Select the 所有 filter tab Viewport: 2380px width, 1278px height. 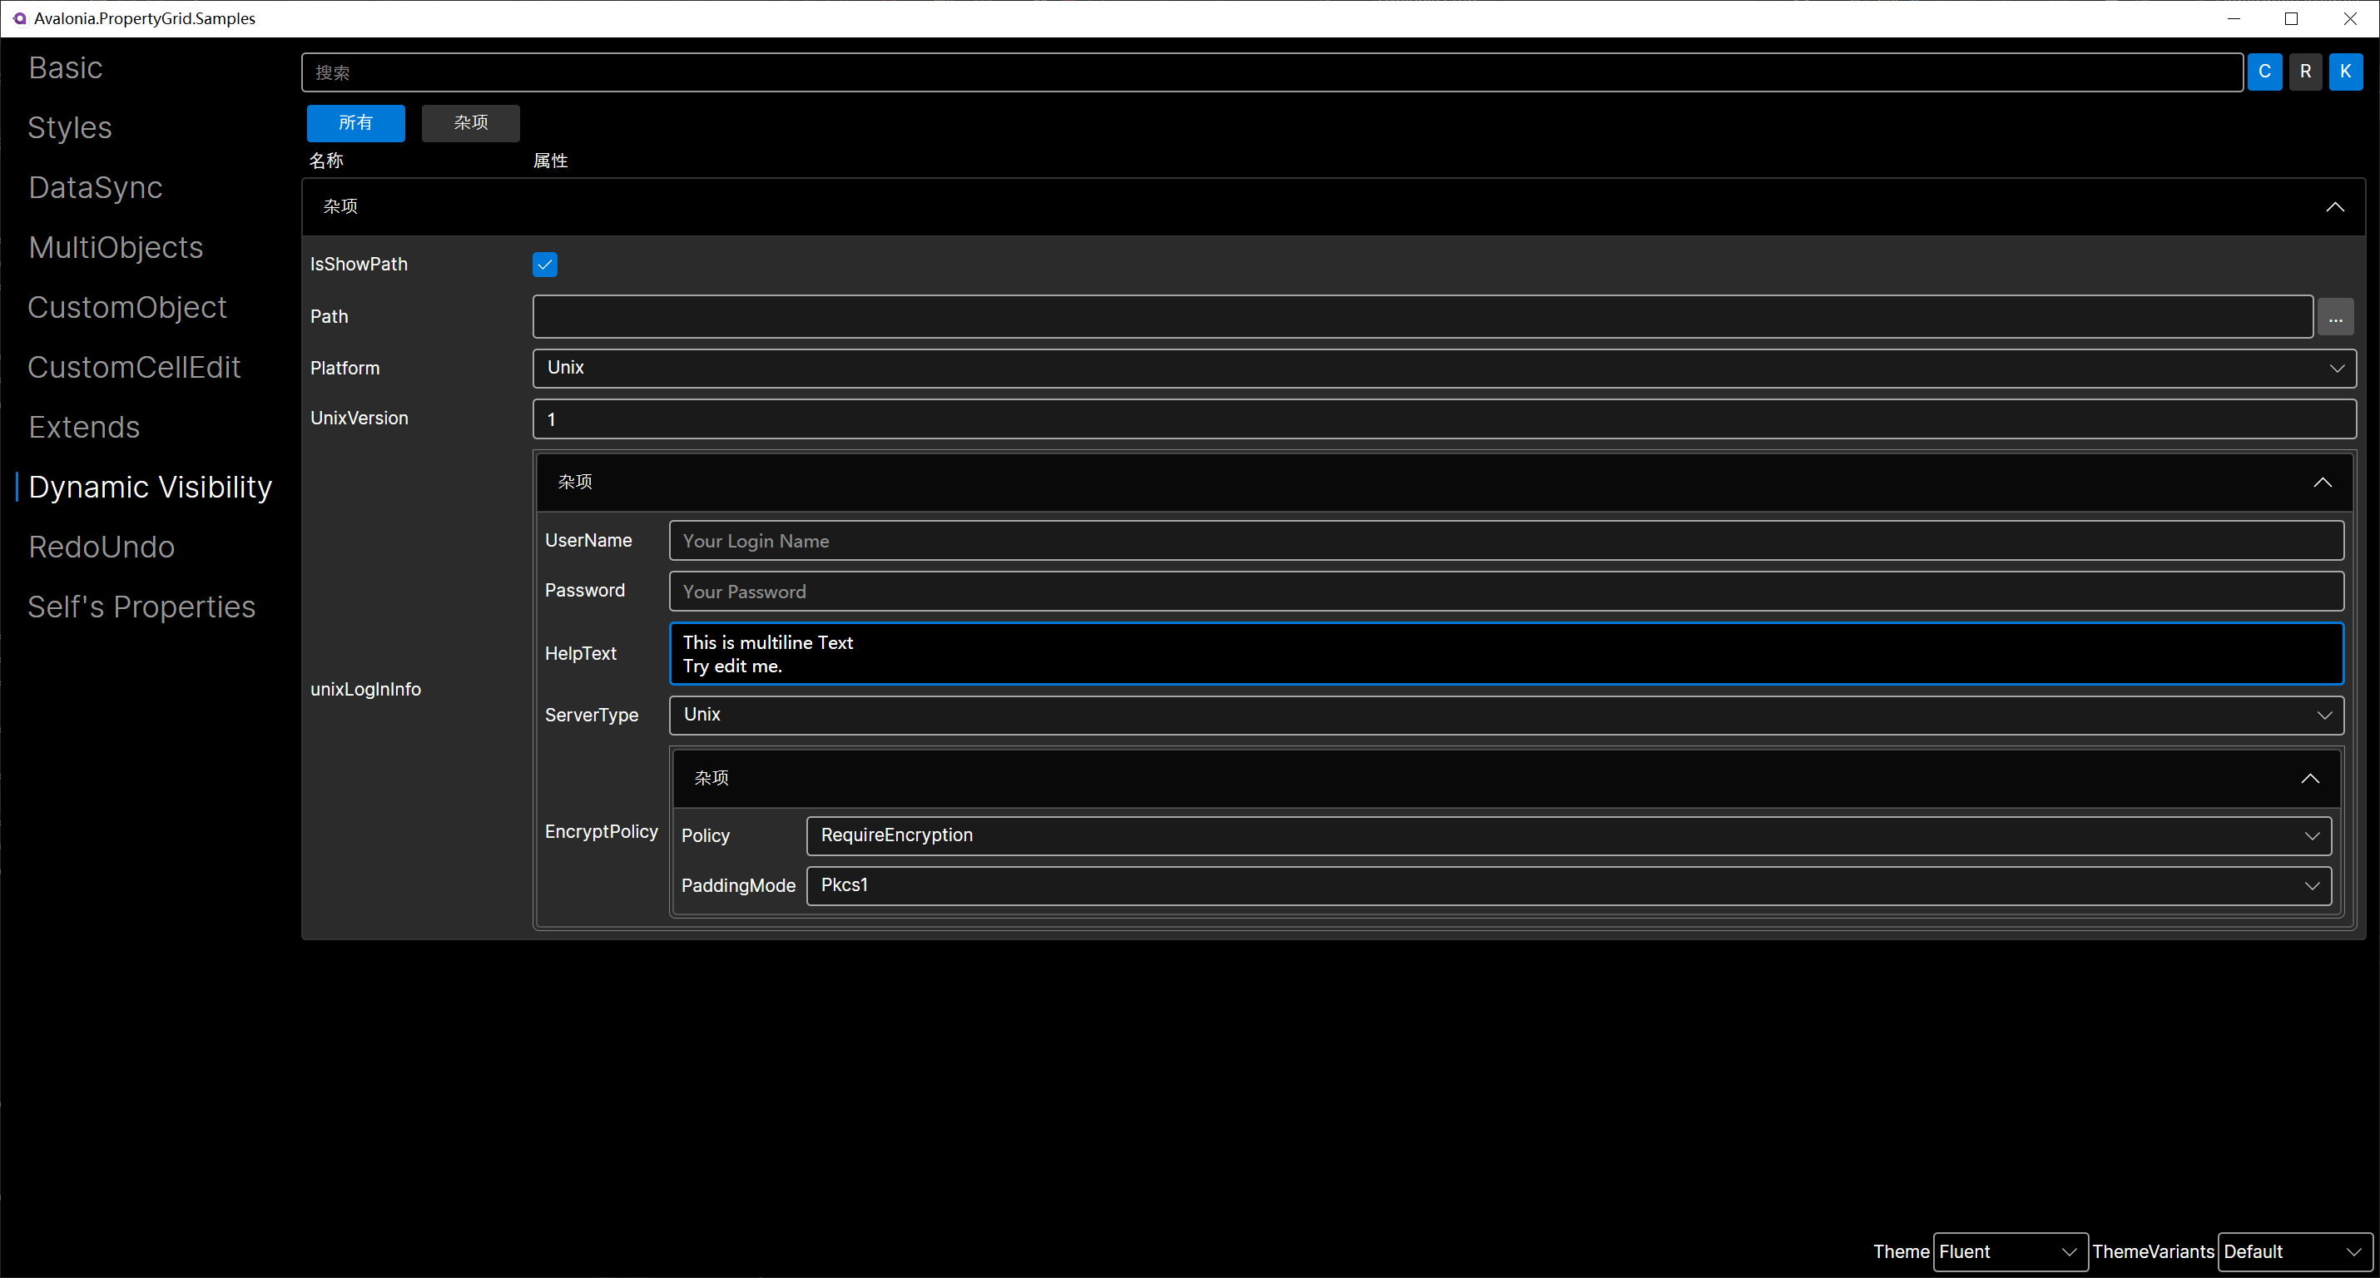[355, 123]
